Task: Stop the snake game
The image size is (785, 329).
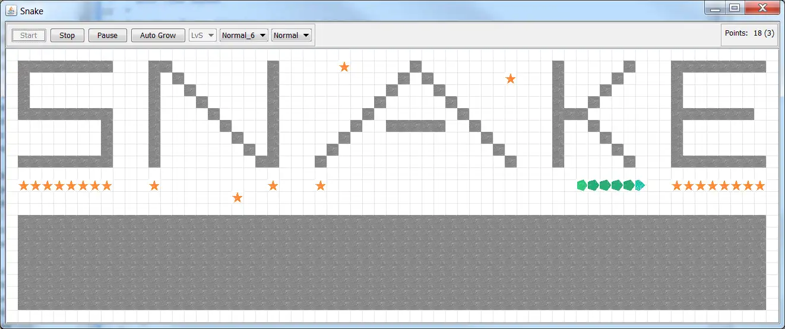Action: click(x=67, y=35)
